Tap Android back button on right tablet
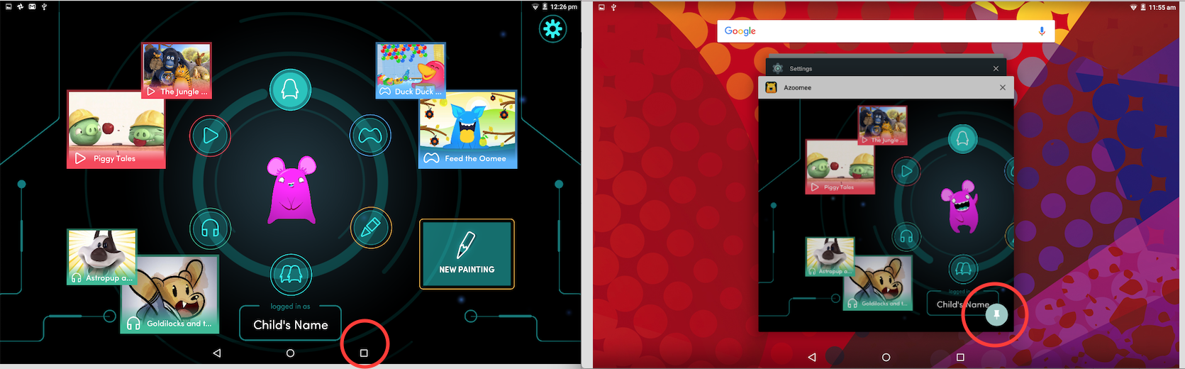This screenshot has height=369, width=1185. (812, 357)
